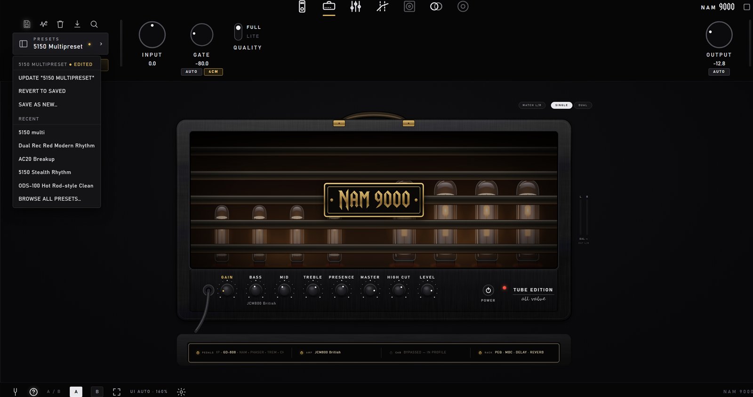
Task: Open Browse All Presets…
Action: (56, 199)
